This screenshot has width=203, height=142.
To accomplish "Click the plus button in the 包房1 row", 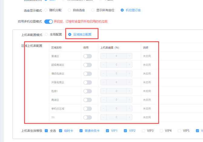I will pyautogui.click(x=129, y=91).
